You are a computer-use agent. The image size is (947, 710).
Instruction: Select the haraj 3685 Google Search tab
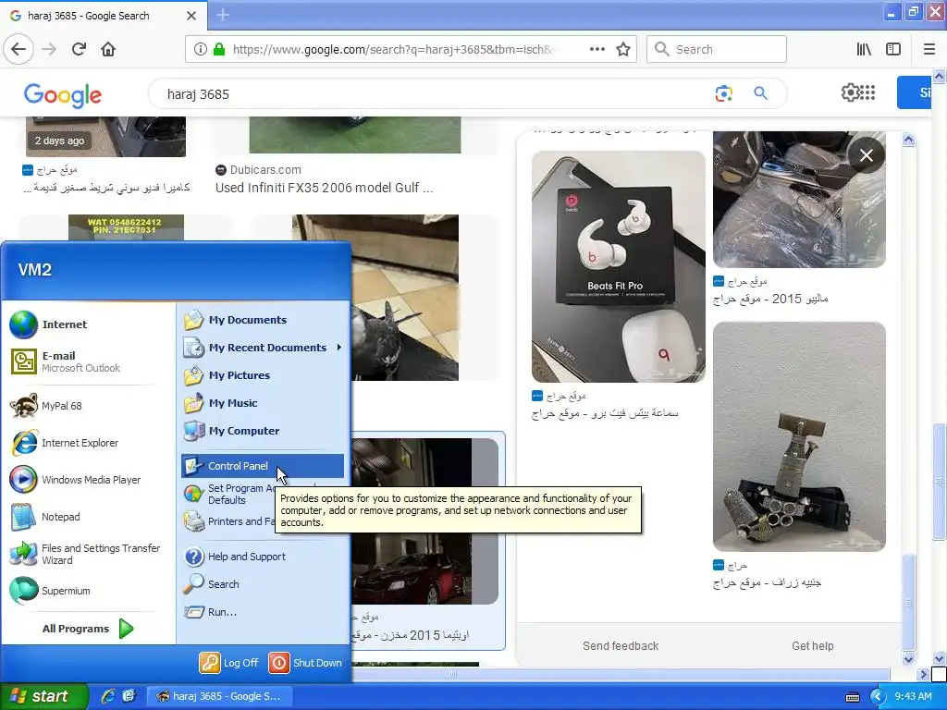(104, 16)
